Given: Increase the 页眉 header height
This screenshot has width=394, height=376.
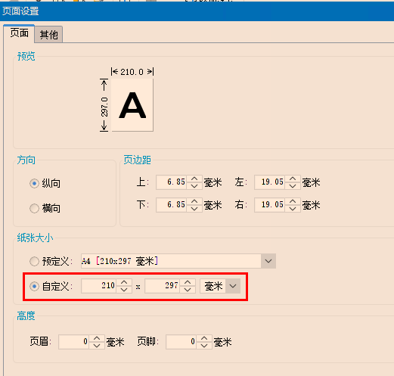Looking at the screenshot, I should tap(97, 338).
